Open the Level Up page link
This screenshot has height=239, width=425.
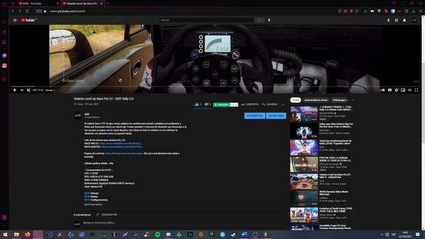124,153
